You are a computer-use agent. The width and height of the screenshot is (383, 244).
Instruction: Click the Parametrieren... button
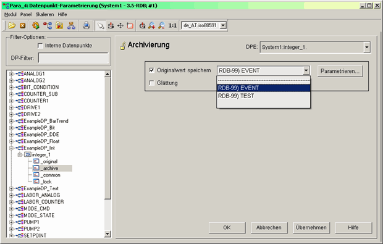pos(340,71)
